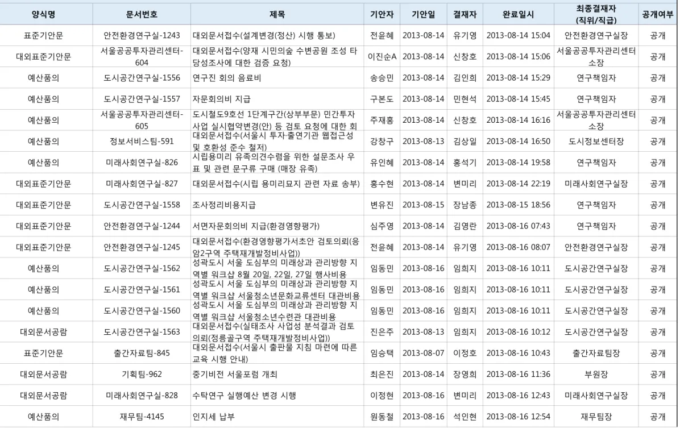Click the 기안일 column header
680x428 pixels.
tap(423, 14)
